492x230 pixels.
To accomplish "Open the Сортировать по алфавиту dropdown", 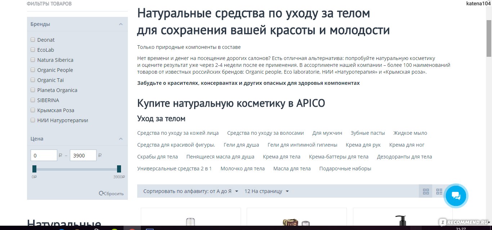I will click(x=191, y=191).
